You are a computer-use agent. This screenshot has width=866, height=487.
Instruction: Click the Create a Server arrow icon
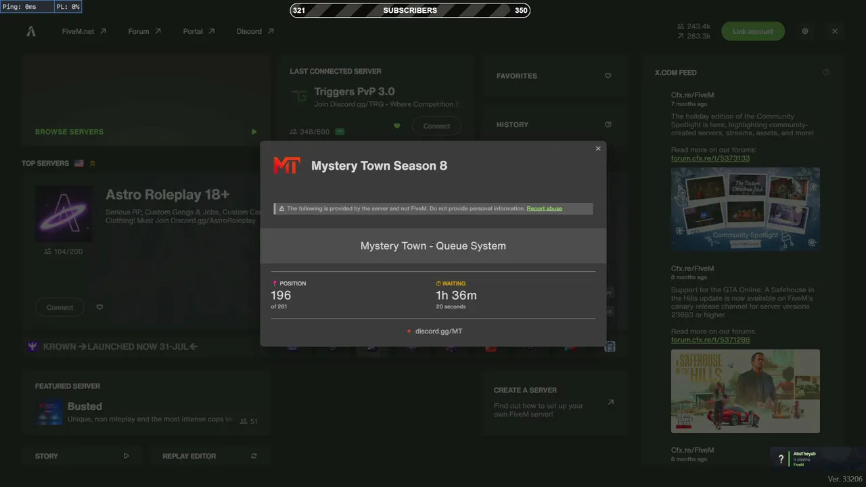coord(610,402)
